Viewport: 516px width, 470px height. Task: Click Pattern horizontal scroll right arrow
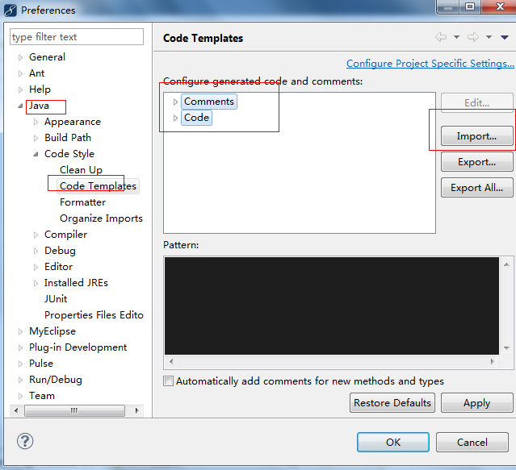tap(493, 361)
